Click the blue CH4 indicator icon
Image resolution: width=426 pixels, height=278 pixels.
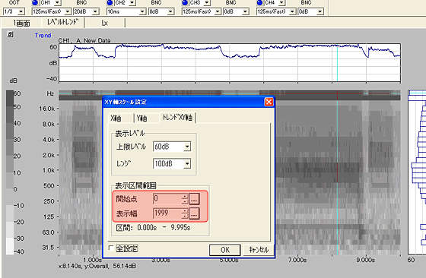(x=259, y=3)
